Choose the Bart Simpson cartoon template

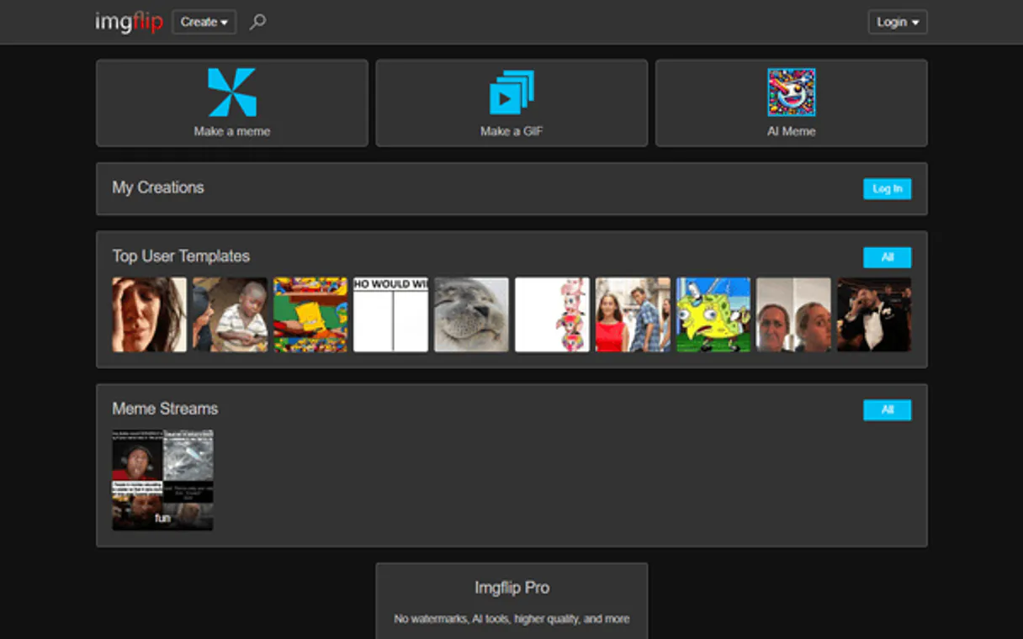pos(310,314)
